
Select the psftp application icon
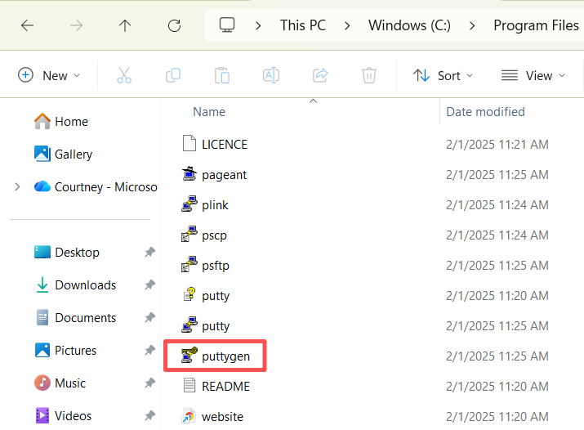pos(189,265)
